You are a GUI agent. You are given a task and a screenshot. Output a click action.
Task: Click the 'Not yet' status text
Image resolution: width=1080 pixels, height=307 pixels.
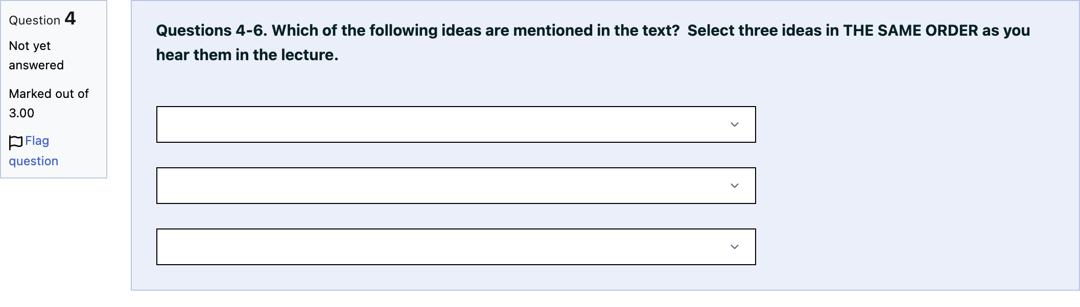30,46
